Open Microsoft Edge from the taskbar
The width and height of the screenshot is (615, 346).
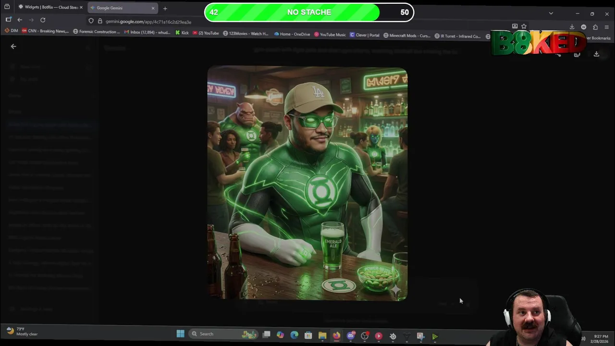pos(294,335)
